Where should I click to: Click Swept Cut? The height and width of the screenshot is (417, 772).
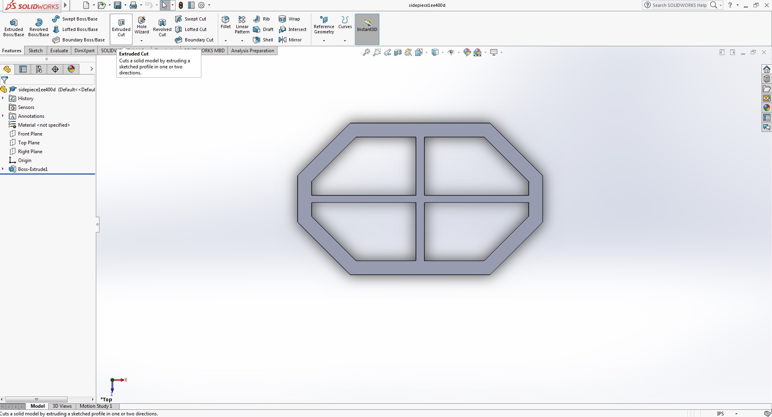point(191,19)
